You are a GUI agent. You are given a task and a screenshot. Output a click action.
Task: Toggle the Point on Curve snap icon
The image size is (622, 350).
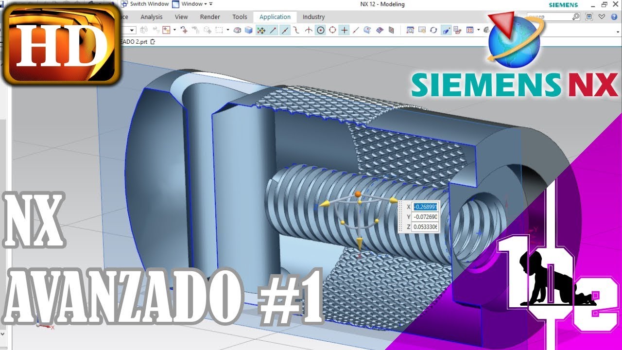356,30
